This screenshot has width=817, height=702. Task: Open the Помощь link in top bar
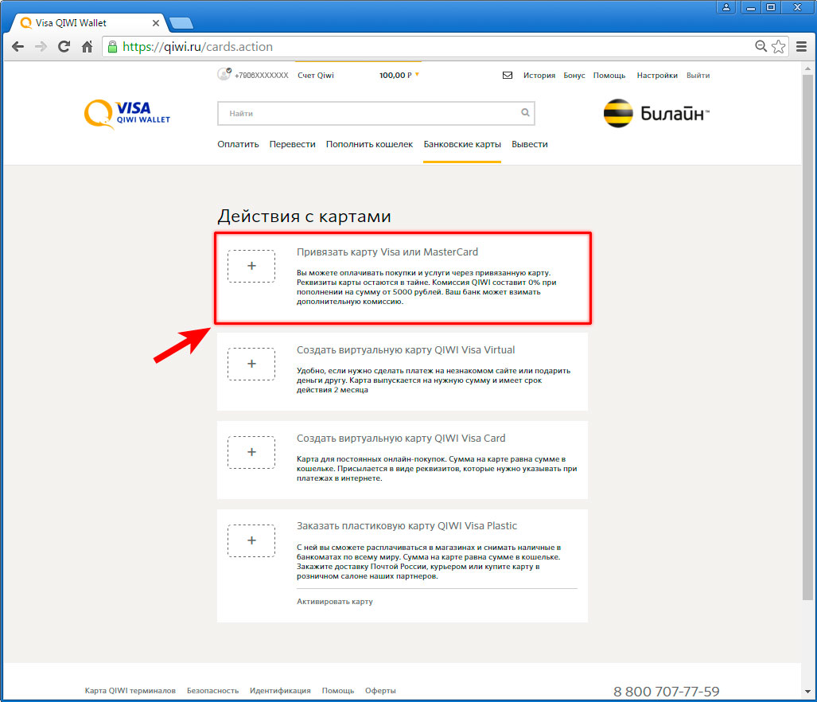609,75
